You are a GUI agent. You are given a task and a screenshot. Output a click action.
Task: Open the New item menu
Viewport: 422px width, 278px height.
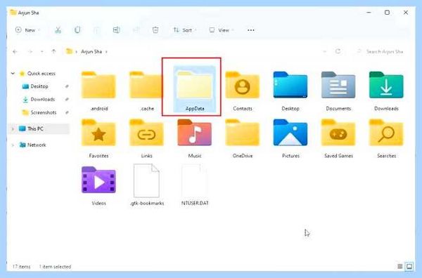[27, 30]
